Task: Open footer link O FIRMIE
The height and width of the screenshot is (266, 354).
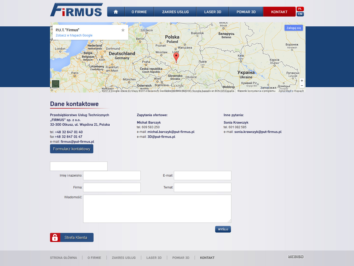Action: [x=94, y=258]
